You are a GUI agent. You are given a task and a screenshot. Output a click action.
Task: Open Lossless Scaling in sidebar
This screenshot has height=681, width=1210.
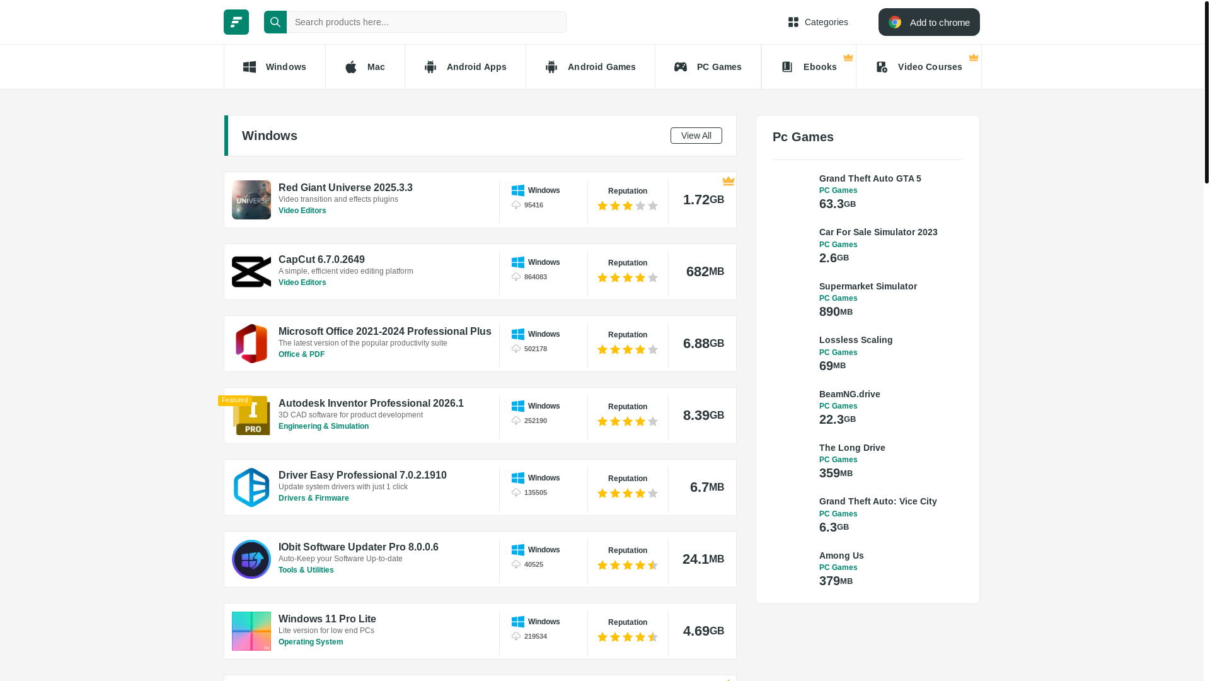tap(856, 340)
